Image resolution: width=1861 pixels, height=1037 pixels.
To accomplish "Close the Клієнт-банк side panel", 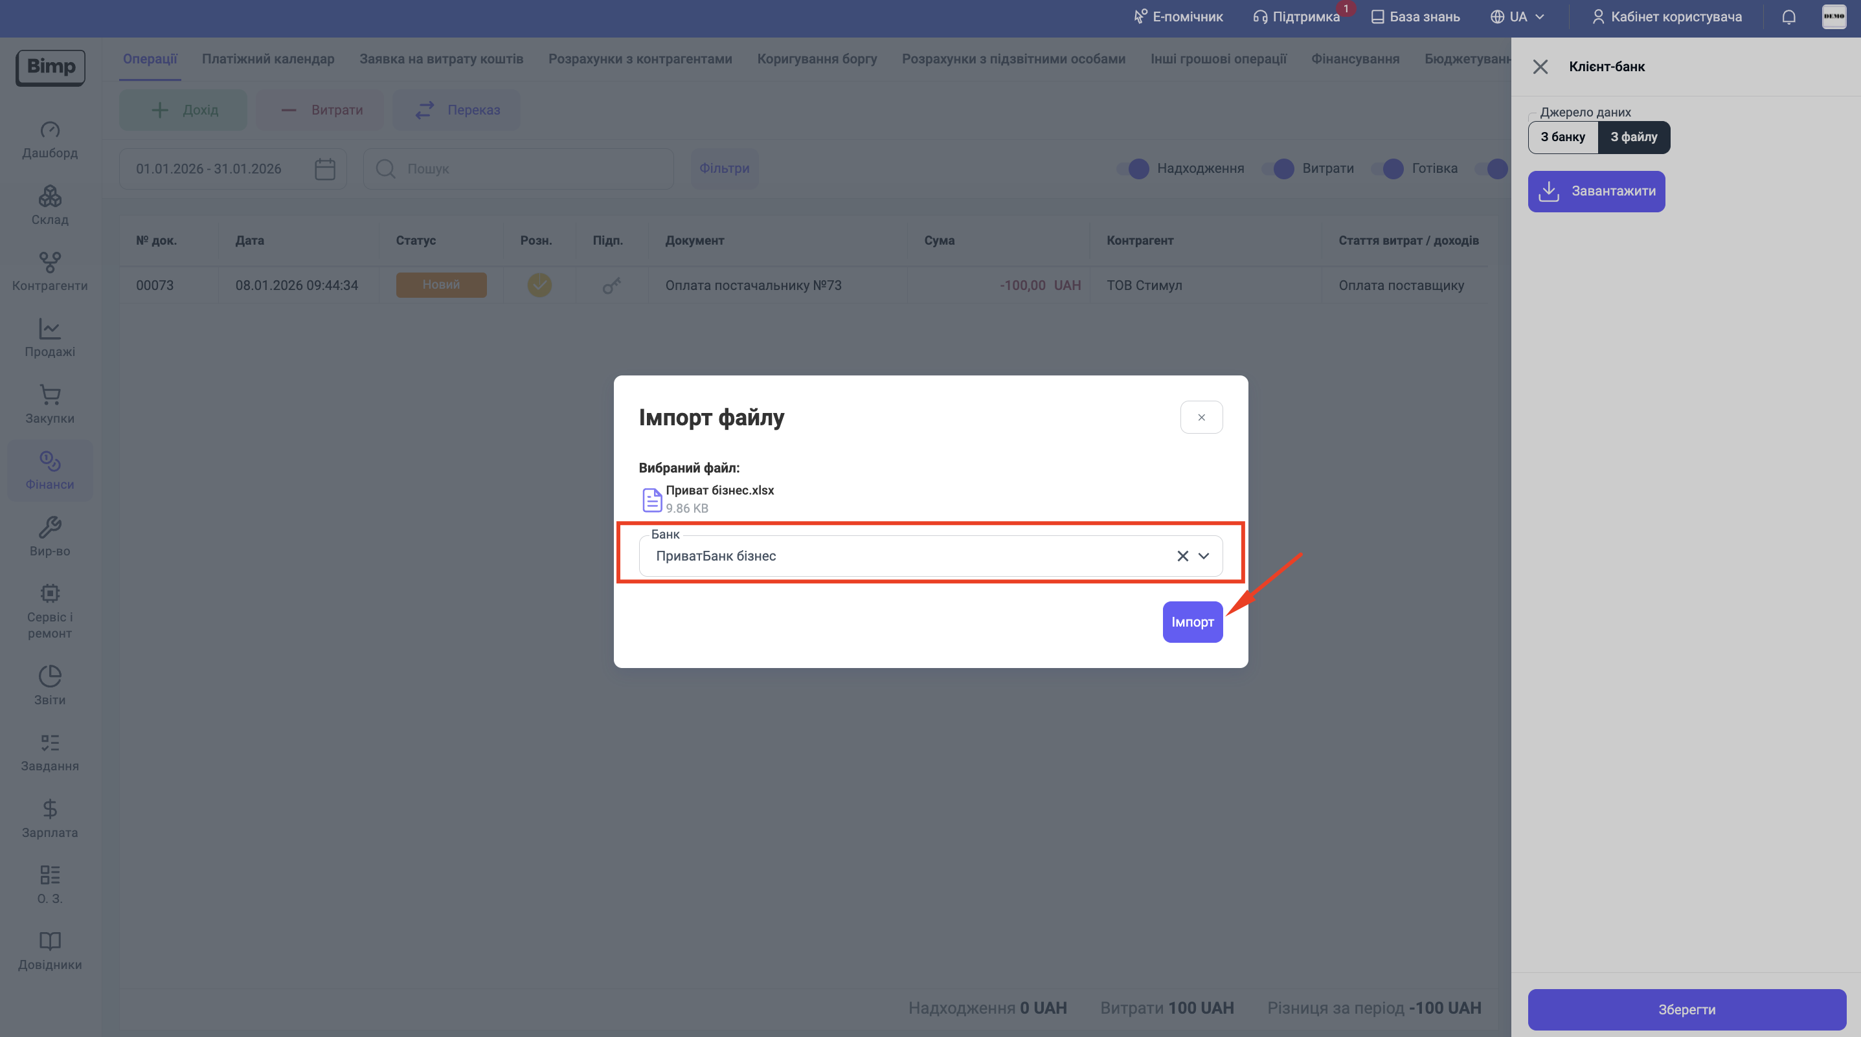I will pyautogui.click(x=1540, y=67).
